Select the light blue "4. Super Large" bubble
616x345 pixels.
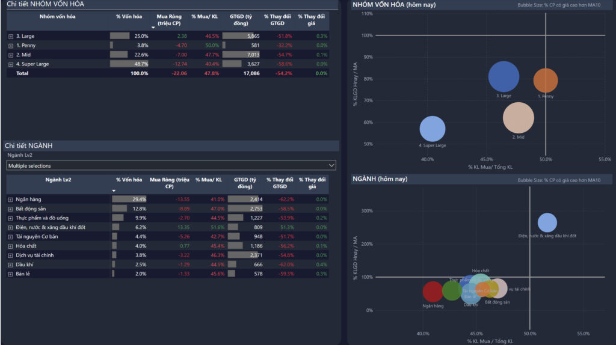tap(432, 129)
